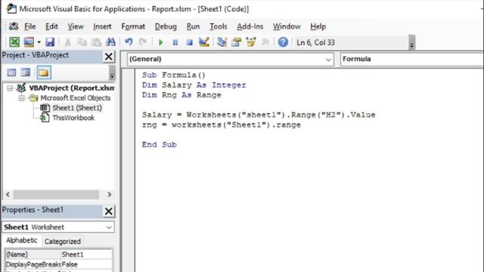
Task: Open Find with the binoculars icon
Action: [x=110, y=42]
